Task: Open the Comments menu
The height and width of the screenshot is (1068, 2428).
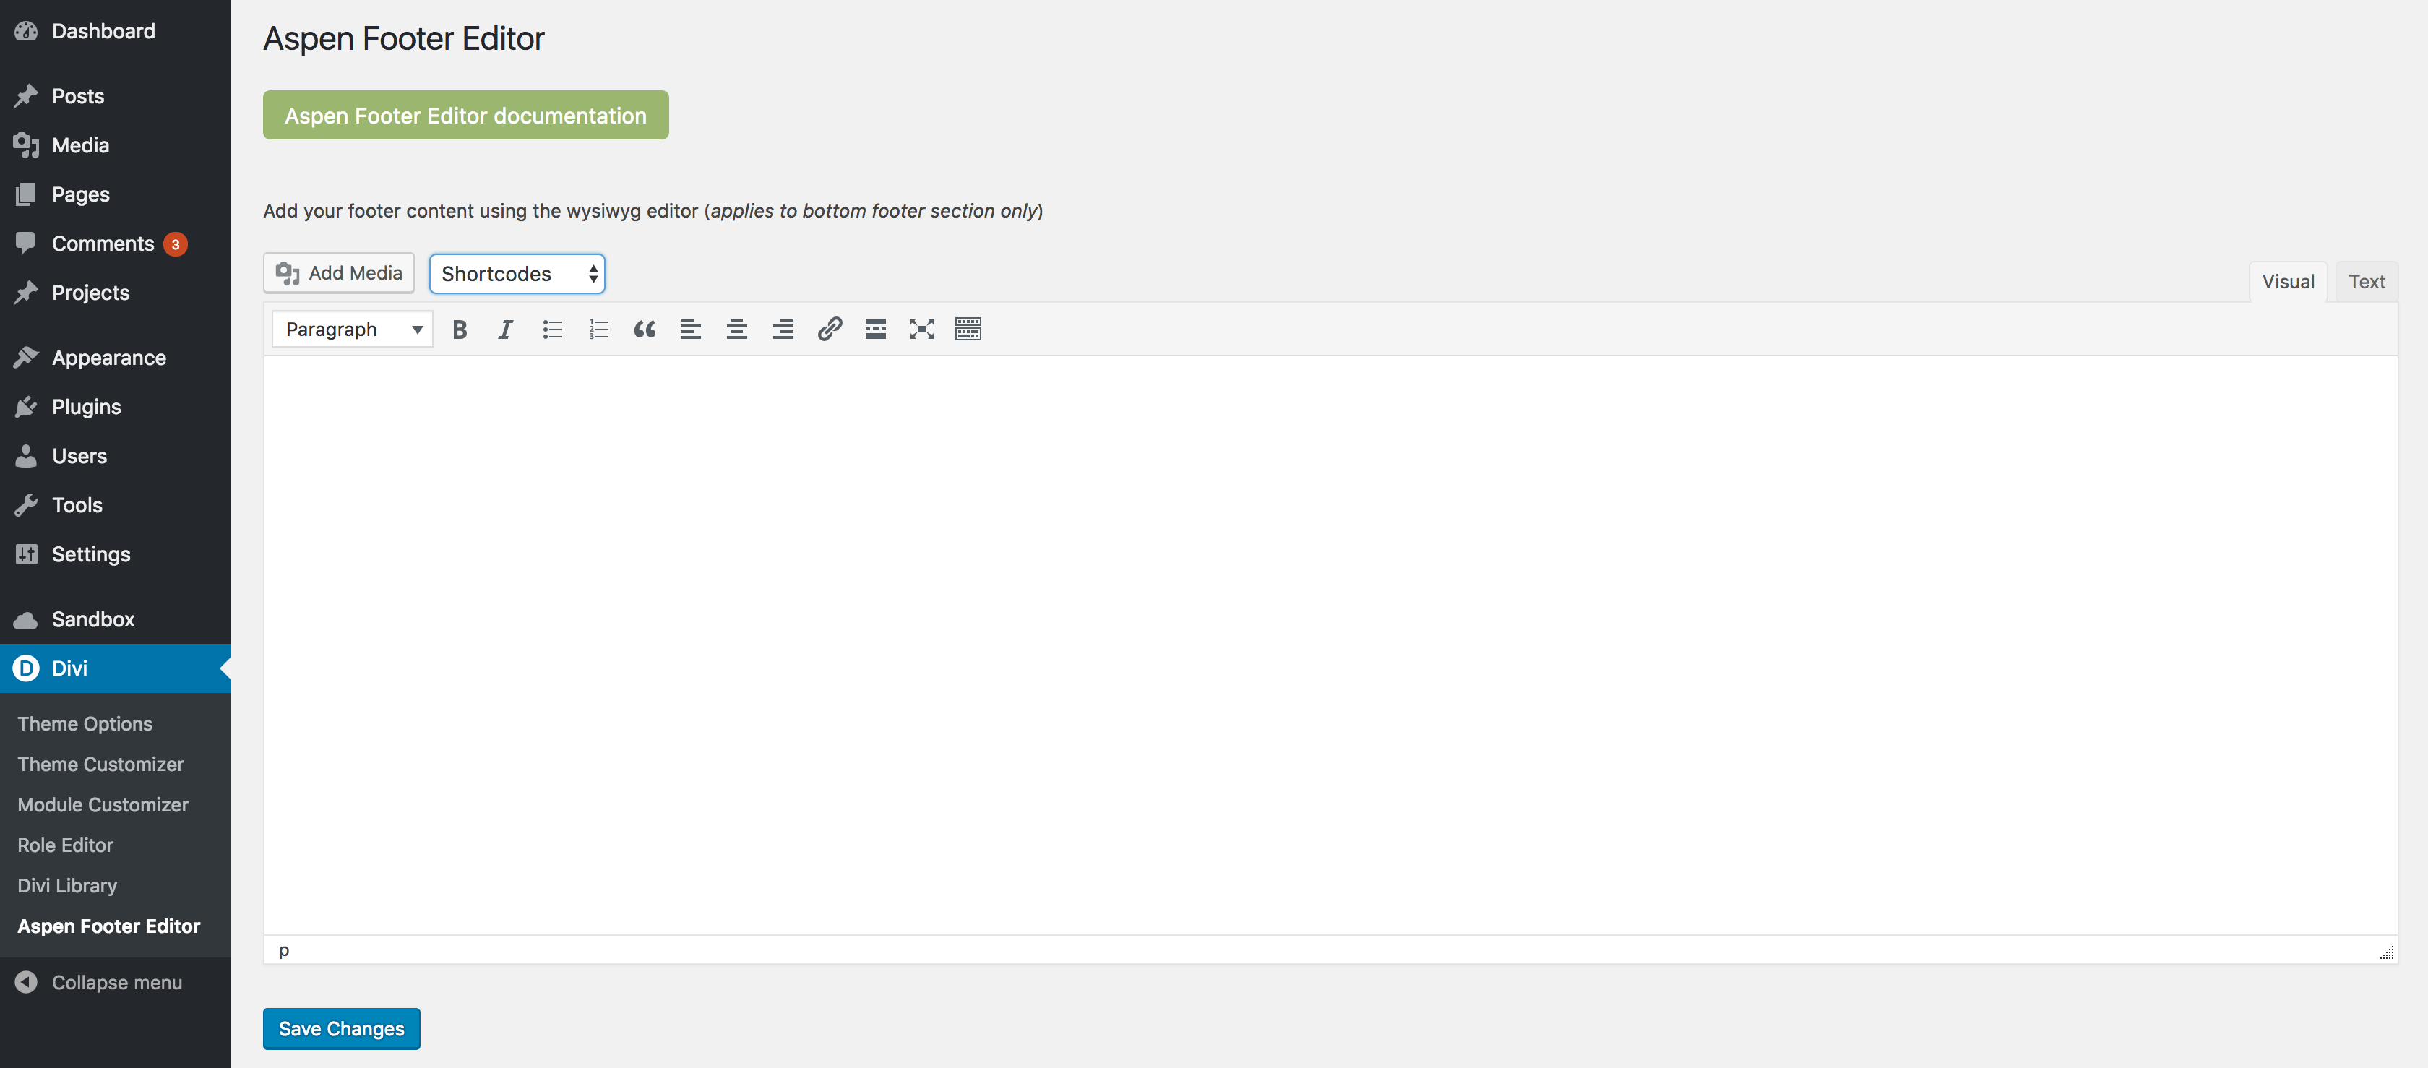Action: click(115, 244)
